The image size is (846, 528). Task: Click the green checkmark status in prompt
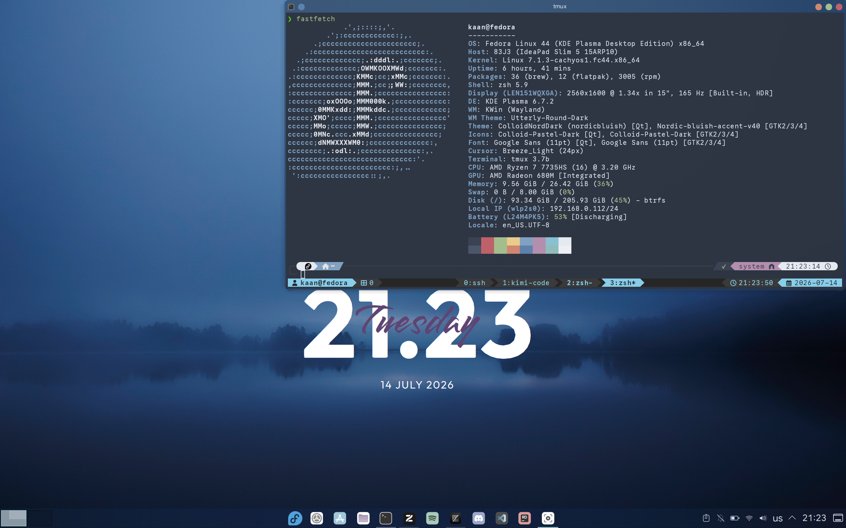click(724, 267)
